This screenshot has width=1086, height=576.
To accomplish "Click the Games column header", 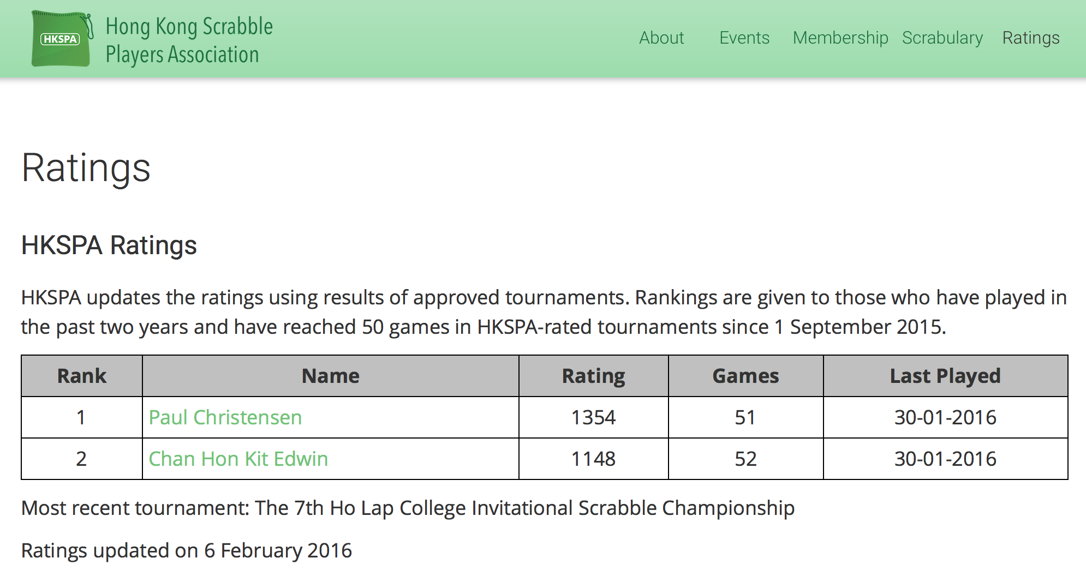I will coord(745,376).
